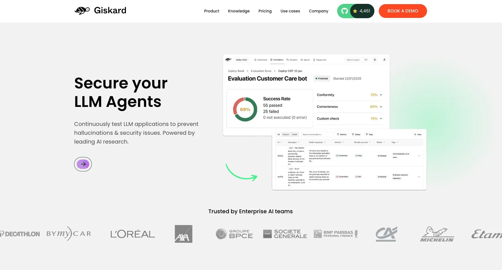The height and width of the screenshot is (270, 502).
Task: Open the View options
Action: [x=418, y=134]
